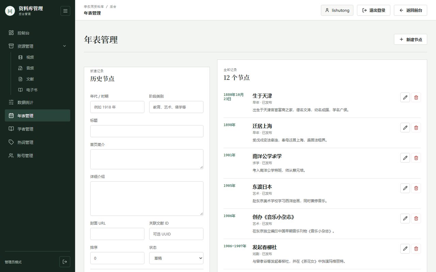Image resolution: width=436 pixels, height=272 pixels.
Task: Delete the 生于天津 node with trash icon
Action: [416, 98]
